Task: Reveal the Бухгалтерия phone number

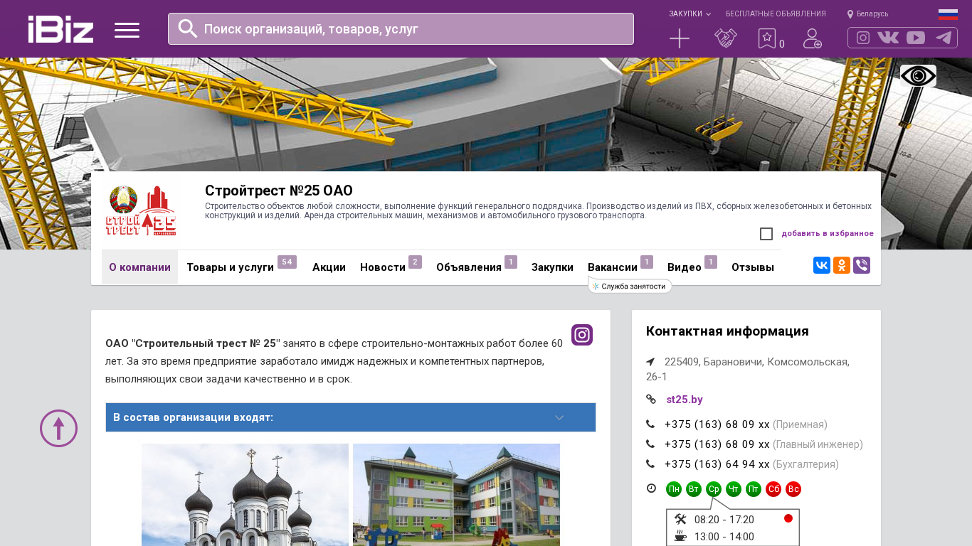Action: (717, 464)
